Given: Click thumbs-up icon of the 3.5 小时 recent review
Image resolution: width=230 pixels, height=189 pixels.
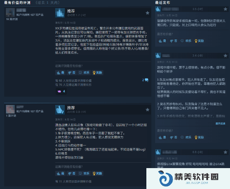Looking at the screenshot, I should 158,9.
